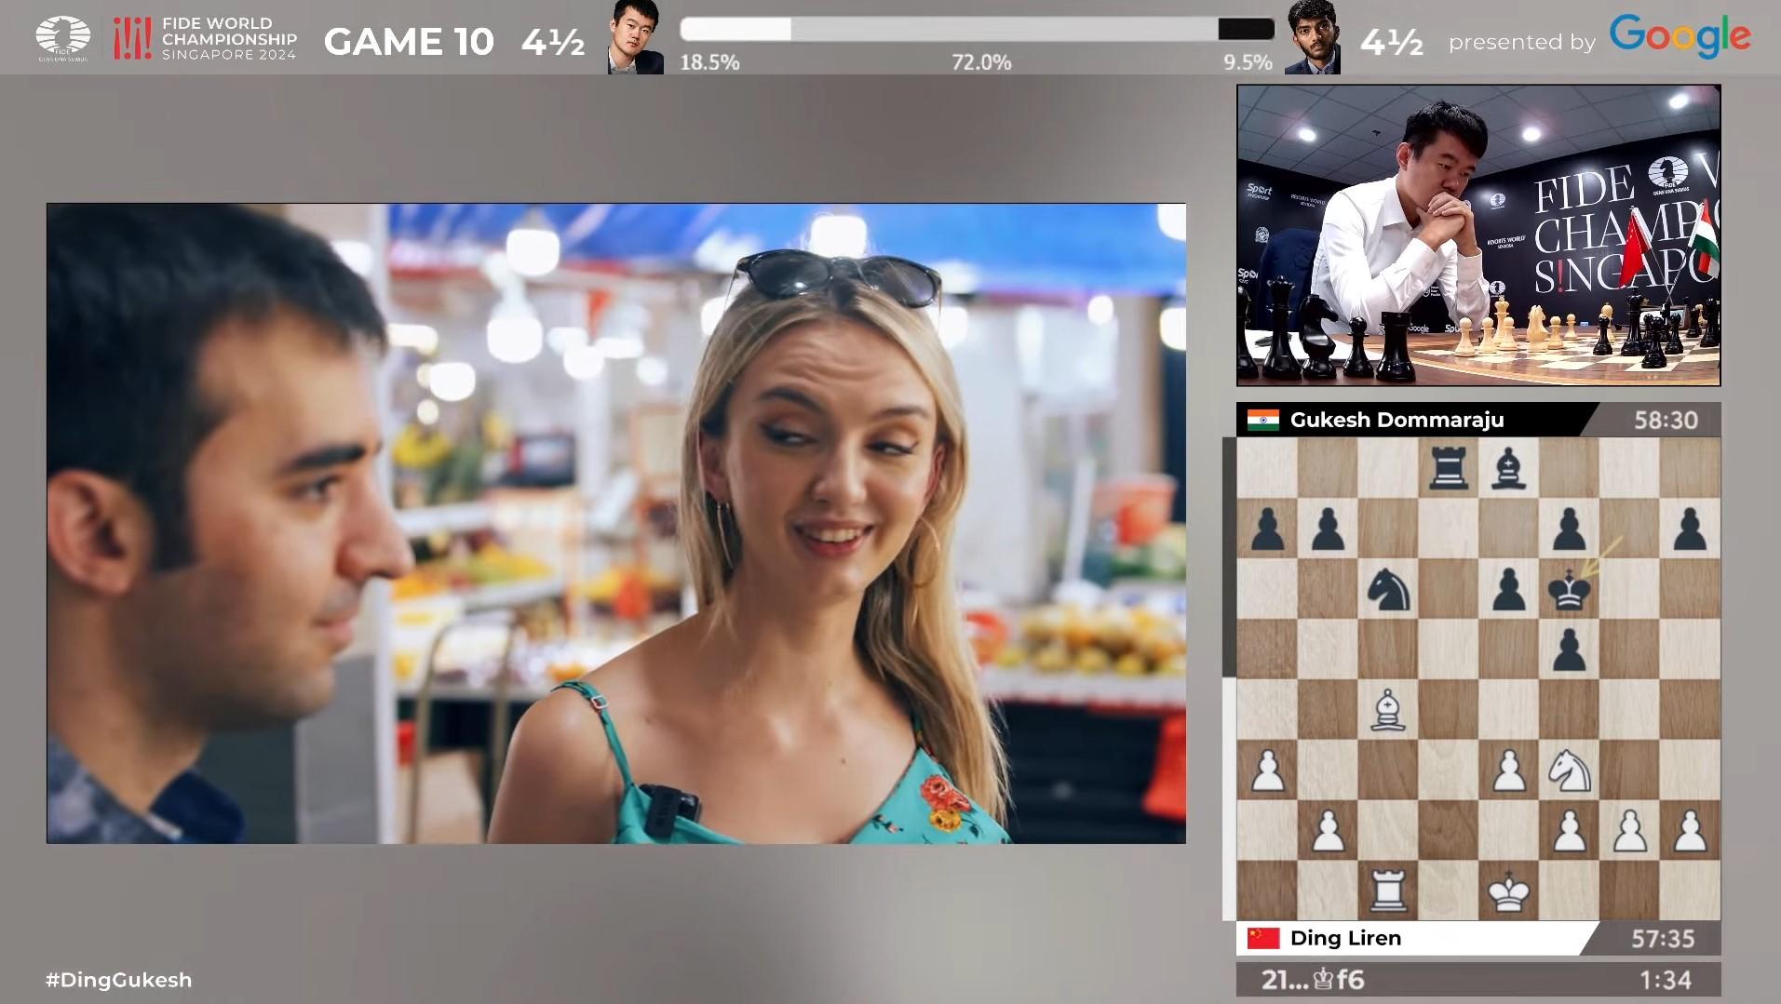Viewport: 1781px width, 1004px height.
Task: Click the #DingGukesh hashtag
Action: coord(119,980)
